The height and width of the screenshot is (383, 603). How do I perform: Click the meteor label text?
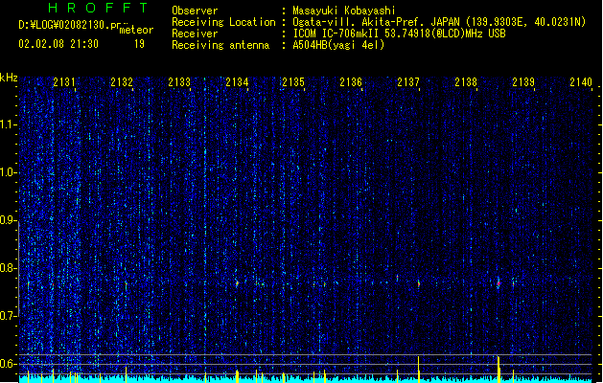136,30
